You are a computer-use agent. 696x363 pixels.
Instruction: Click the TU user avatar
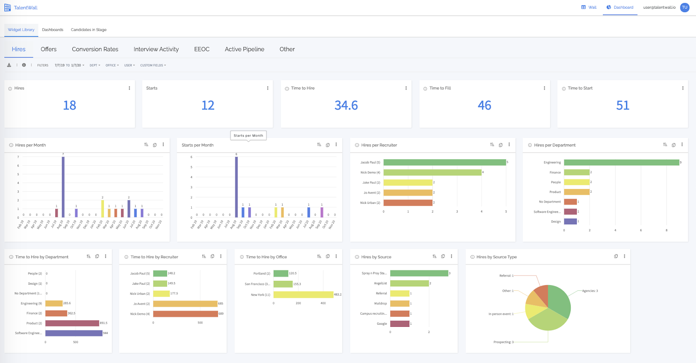(x=685, y=7)
